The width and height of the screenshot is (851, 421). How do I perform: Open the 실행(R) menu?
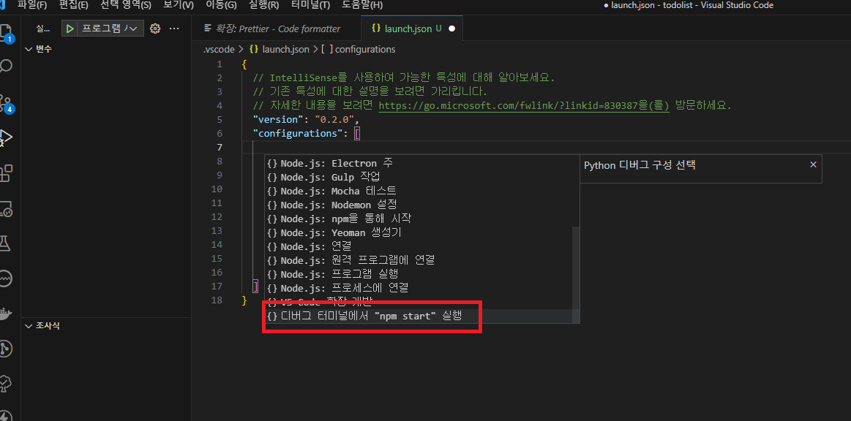tap(264, 5)
